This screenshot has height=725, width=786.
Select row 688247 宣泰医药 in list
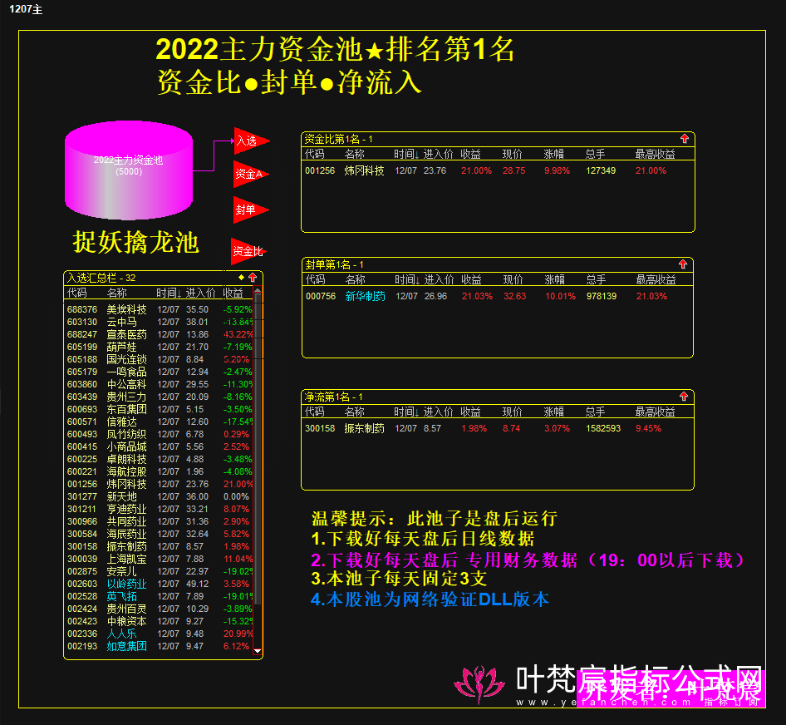[160, 335]
